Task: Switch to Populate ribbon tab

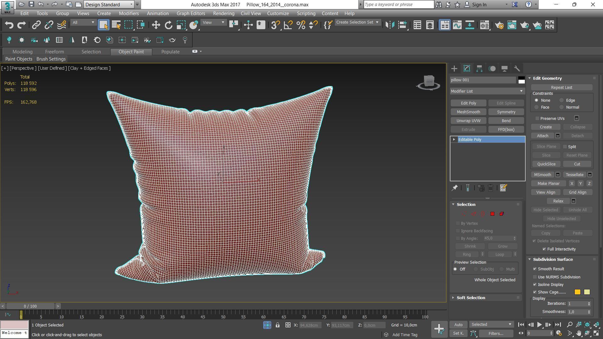Action: click(170, 52)
